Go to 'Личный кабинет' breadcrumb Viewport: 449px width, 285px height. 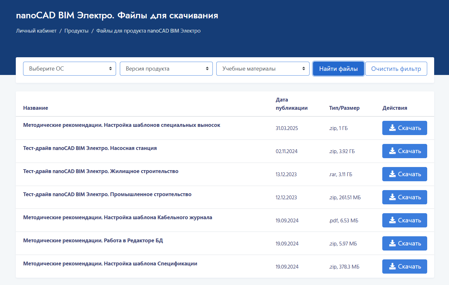pyautogui.click(x=36, y=31)
